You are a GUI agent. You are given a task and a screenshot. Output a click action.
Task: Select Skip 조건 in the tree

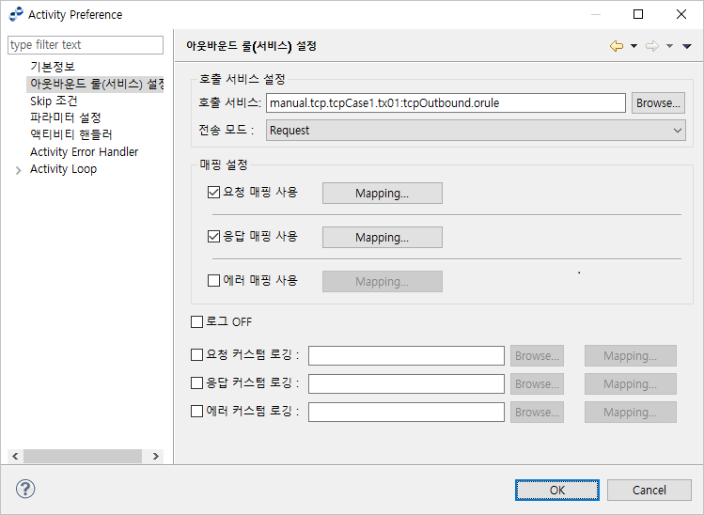[x=54, y=101]
